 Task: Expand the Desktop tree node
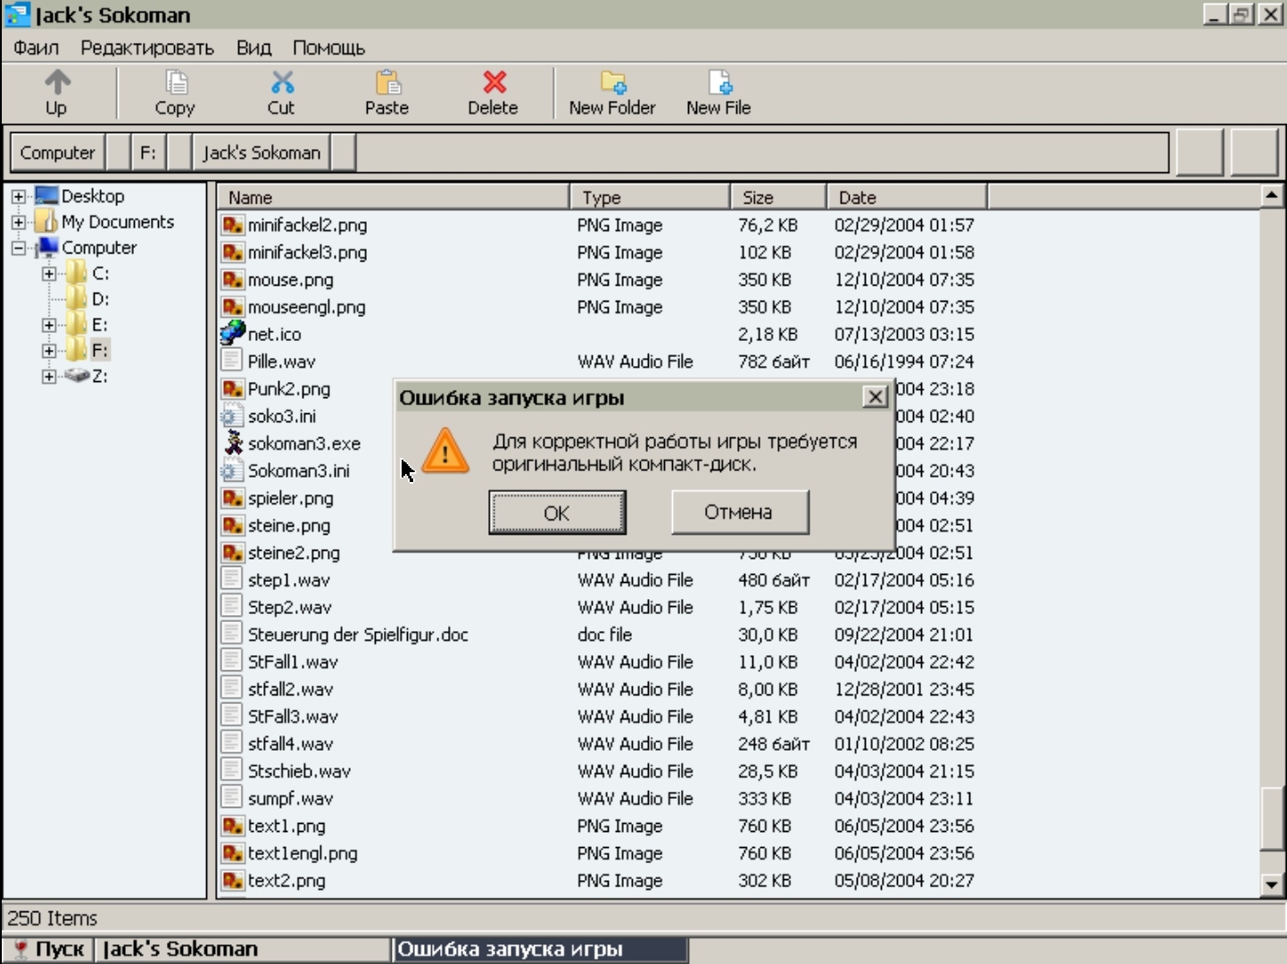click(18, 196)
